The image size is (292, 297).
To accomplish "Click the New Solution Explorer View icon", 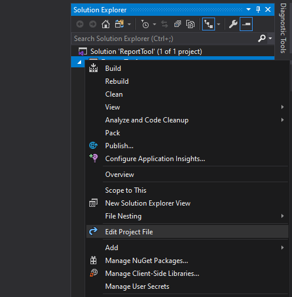I will coord(93,203).
